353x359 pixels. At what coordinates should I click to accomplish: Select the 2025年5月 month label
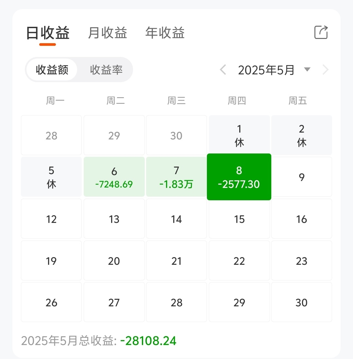coord(266,70)
